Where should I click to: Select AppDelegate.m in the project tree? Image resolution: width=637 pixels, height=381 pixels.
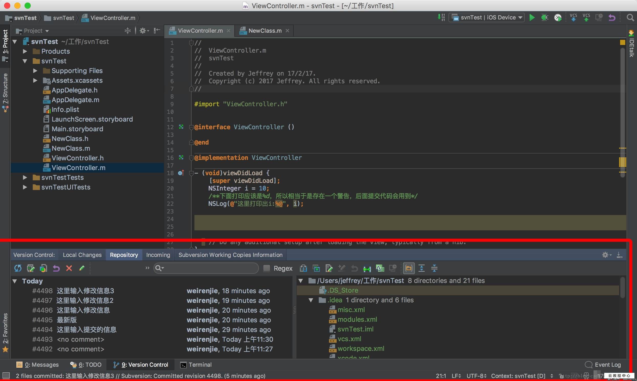pos(75,100)
